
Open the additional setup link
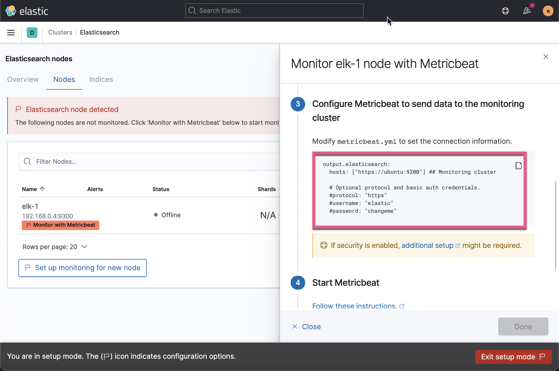(x=427, y=245)
